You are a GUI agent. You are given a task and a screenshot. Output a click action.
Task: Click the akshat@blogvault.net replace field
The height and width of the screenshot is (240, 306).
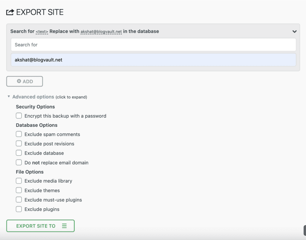click(153, 60)
